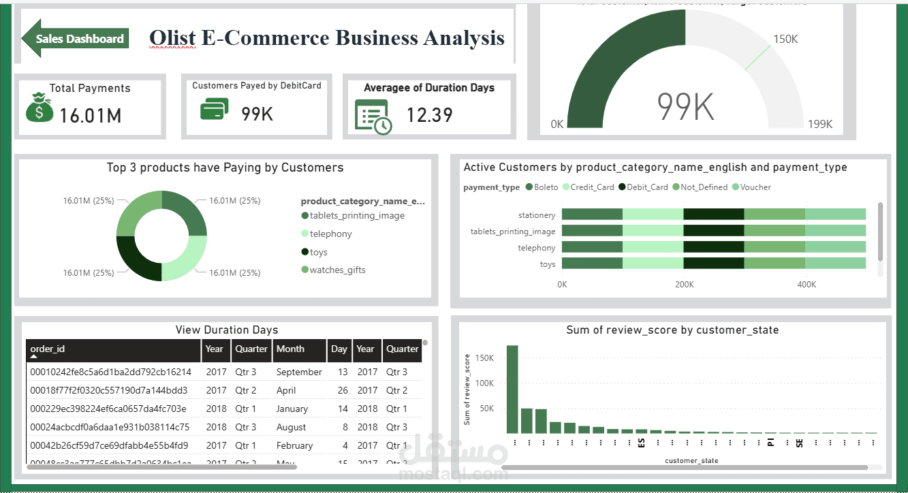The image size is (908, 493).
Task: Click the Sales Dashboard back arrow button
Action: point(74,38)
